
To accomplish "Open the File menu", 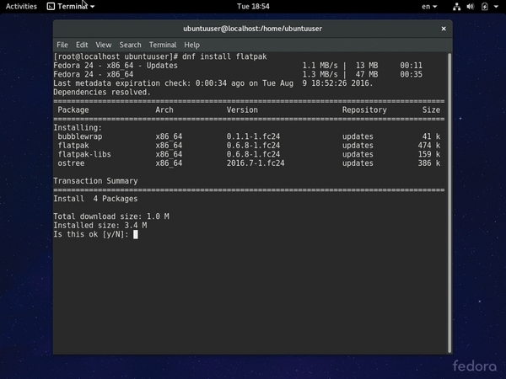I will (62, 45).
